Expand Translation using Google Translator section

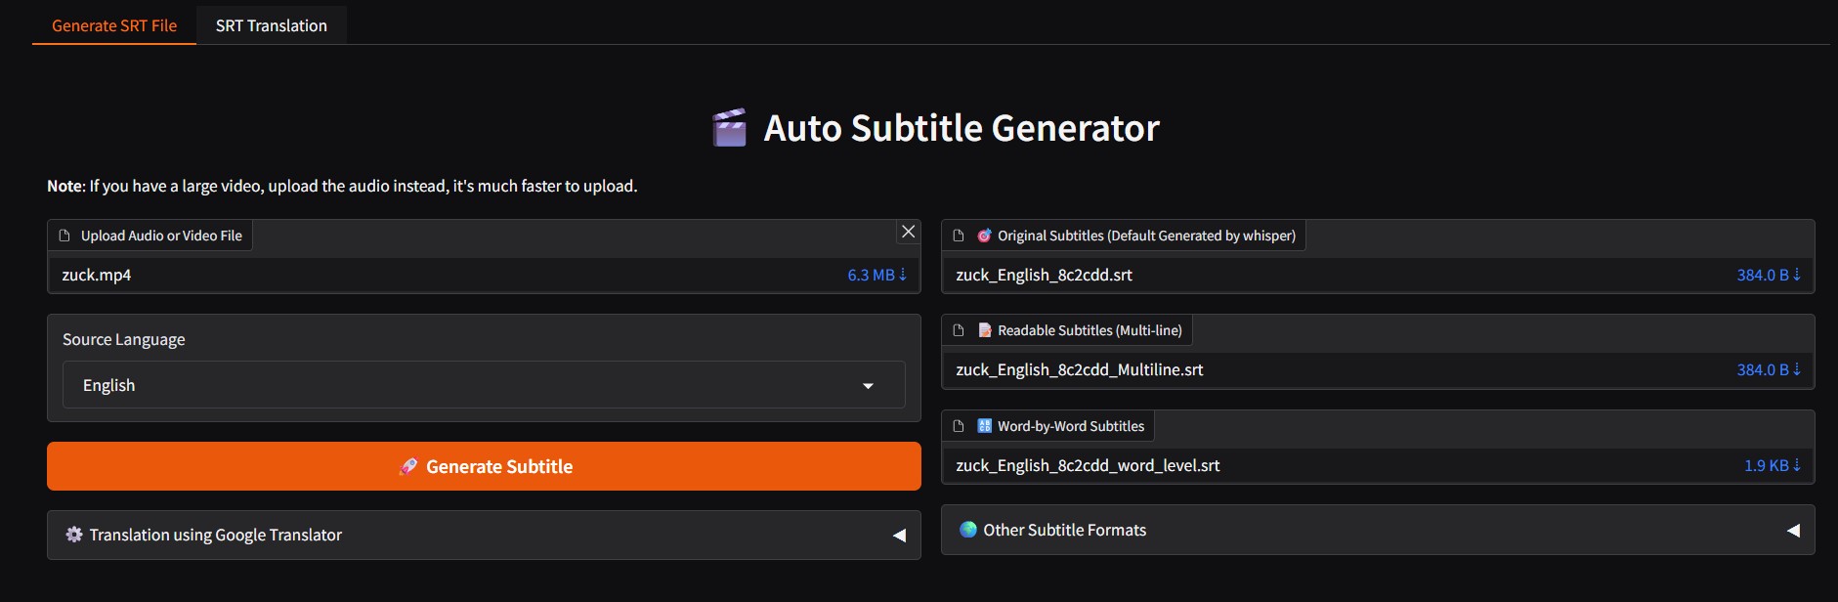click(x=484, y=535)
